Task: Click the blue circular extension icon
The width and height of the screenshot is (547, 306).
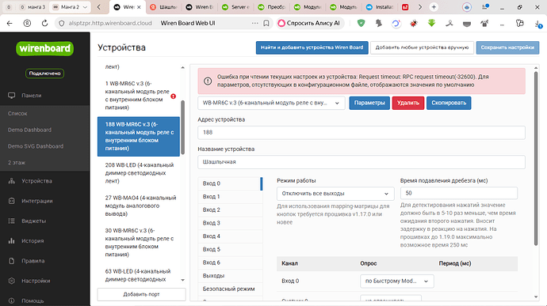Action: 396,23
